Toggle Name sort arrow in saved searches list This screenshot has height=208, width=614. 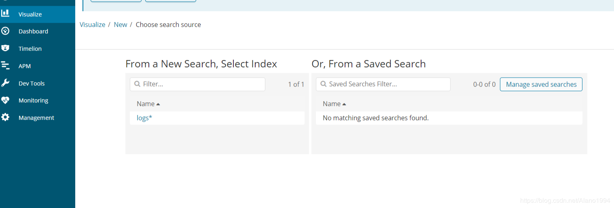[x=344, y=104]
